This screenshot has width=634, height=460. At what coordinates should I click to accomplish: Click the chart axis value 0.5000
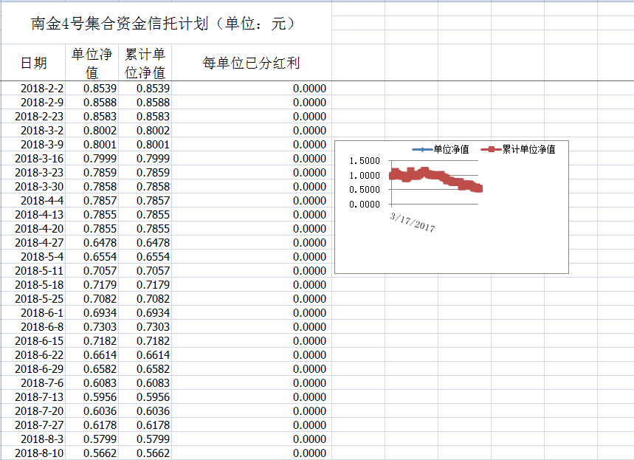tap(365, 190)
